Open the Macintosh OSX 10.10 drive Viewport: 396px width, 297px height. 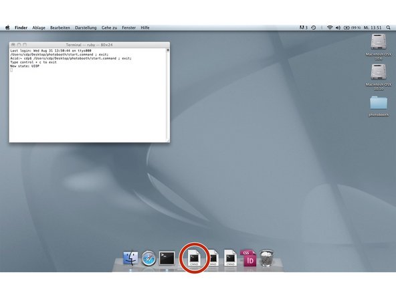(x=379, y=72)
